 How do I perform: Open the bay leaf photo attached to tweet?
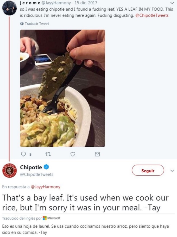(x=62, y=88)
